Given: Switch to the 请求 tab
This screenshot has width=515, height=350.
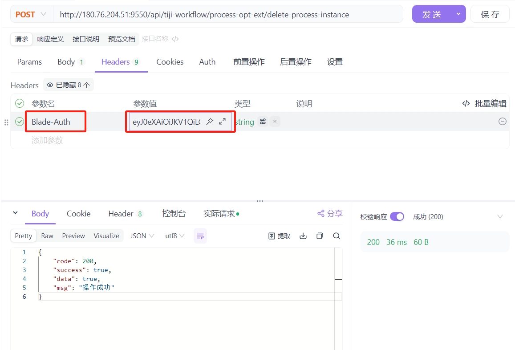Looking at the screenshot, I should pyautogui.click(x=22, y=39).
